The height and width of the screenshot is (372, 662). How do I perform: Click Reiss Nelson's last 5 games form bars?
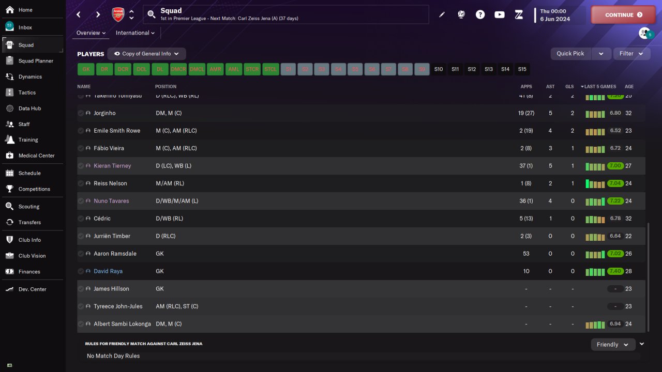[x=595, y=183]
